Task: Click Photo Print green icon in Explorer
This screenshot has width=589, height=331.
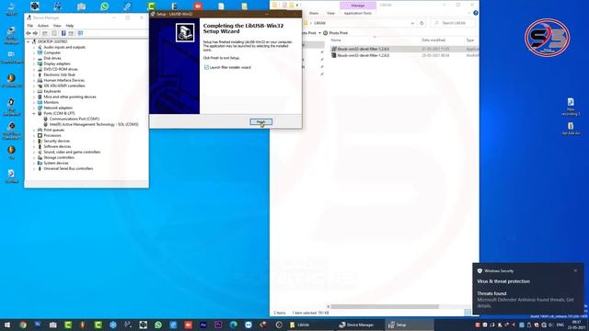Action: pyautogui.click(x=325, y=33)
